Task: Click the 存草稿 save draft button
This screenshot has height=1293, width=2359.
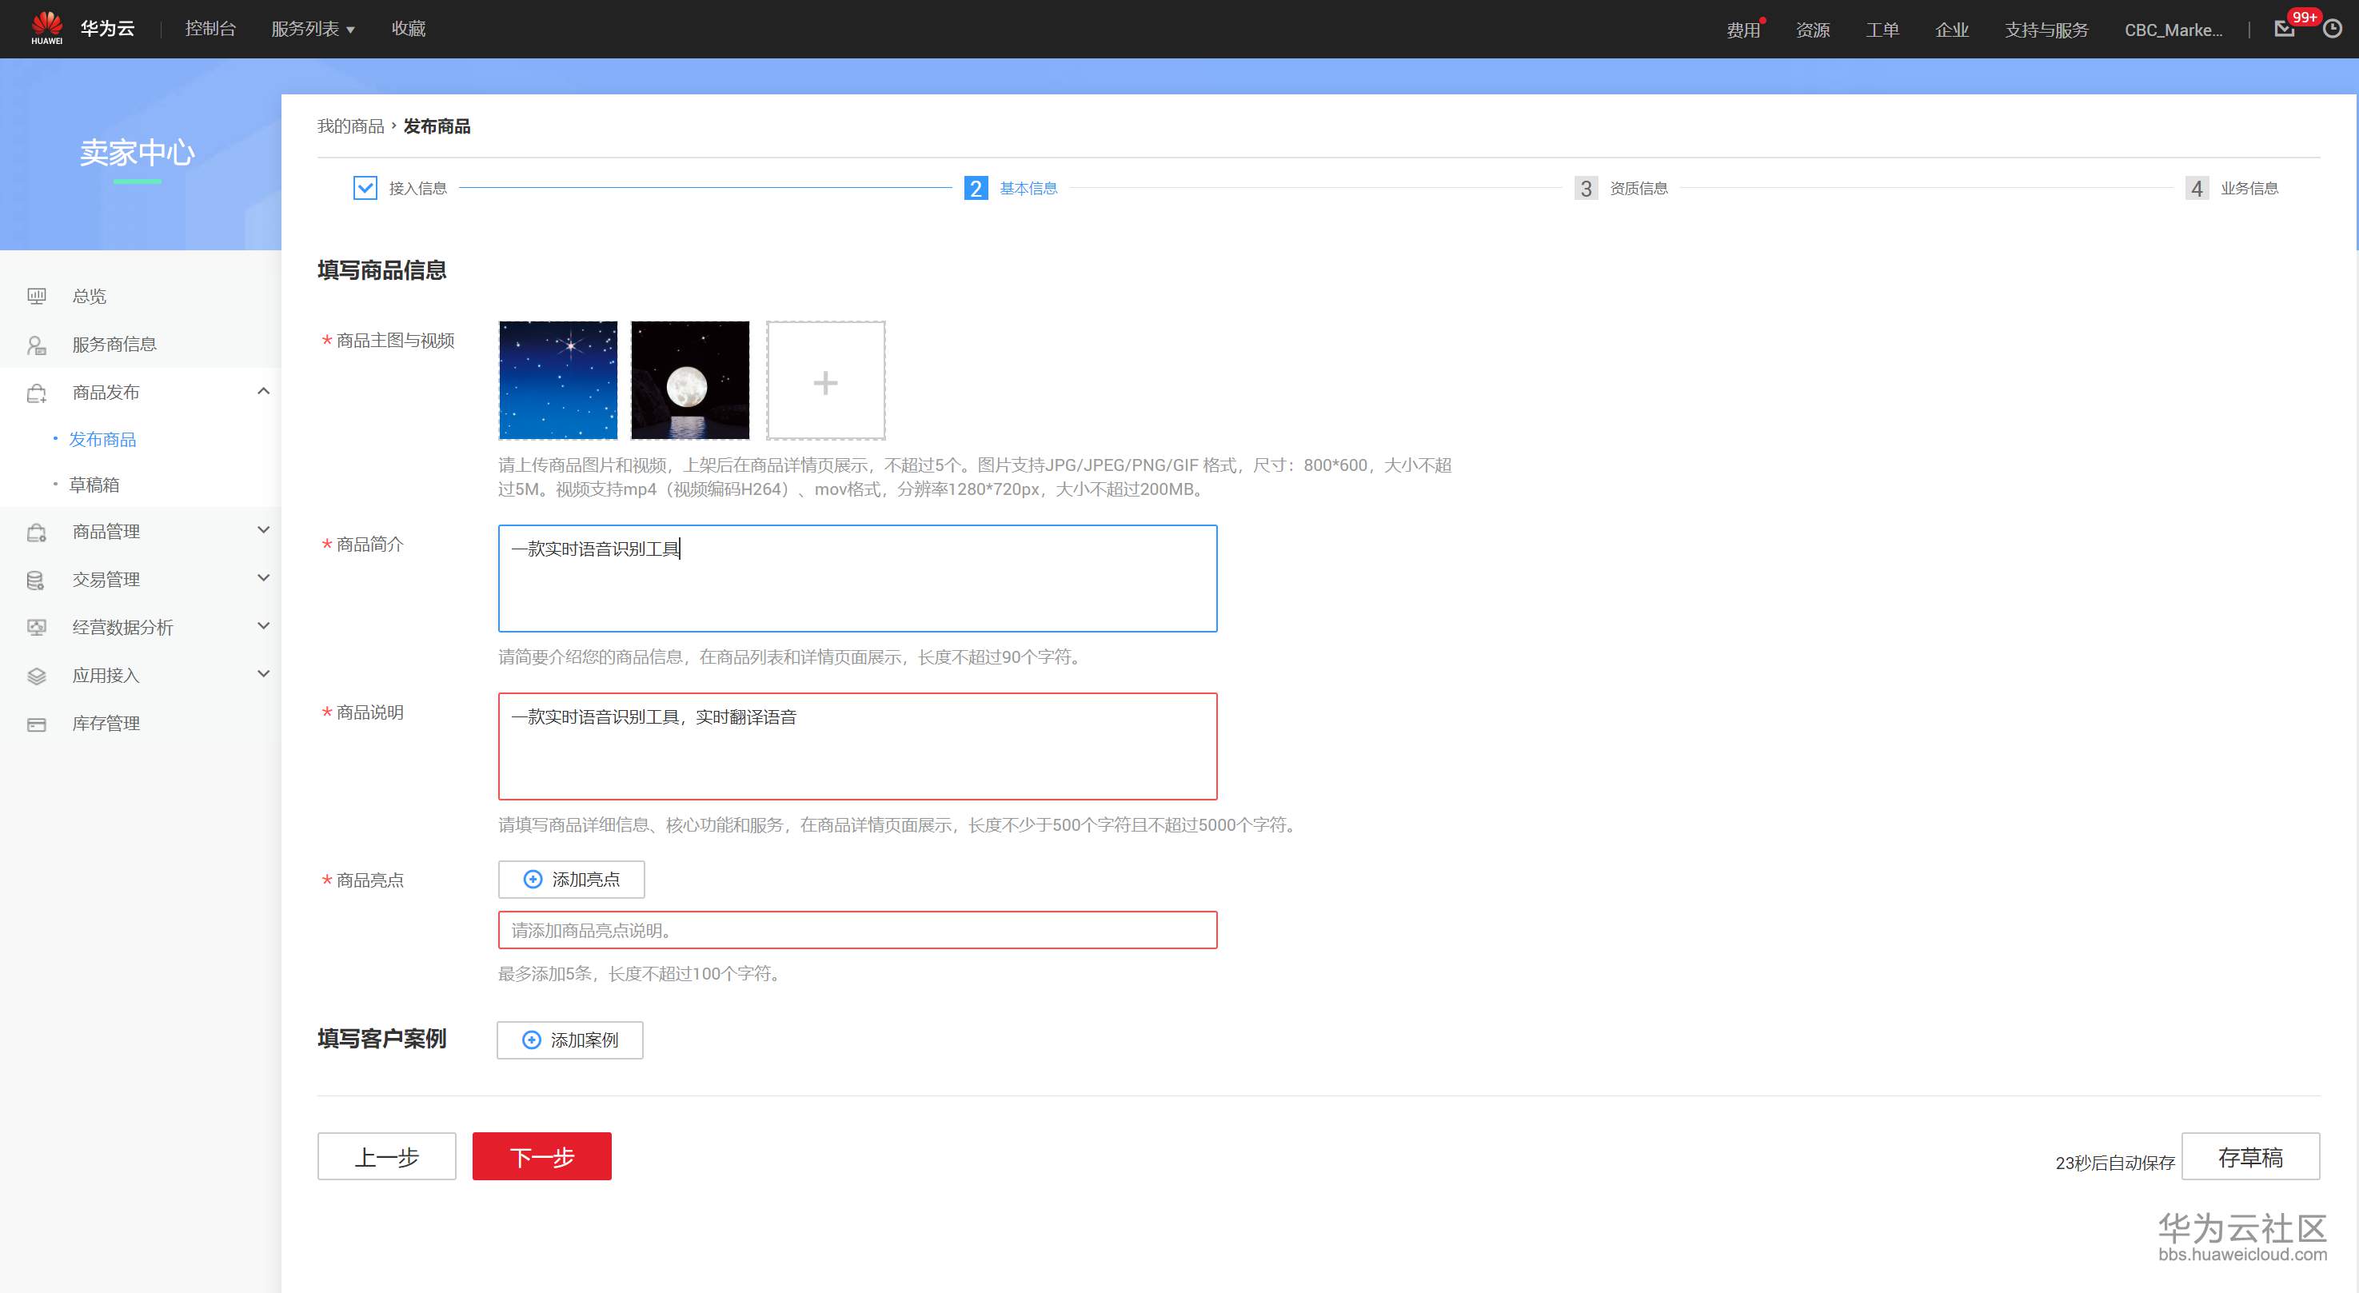Action: (x=2250, y=1155)
